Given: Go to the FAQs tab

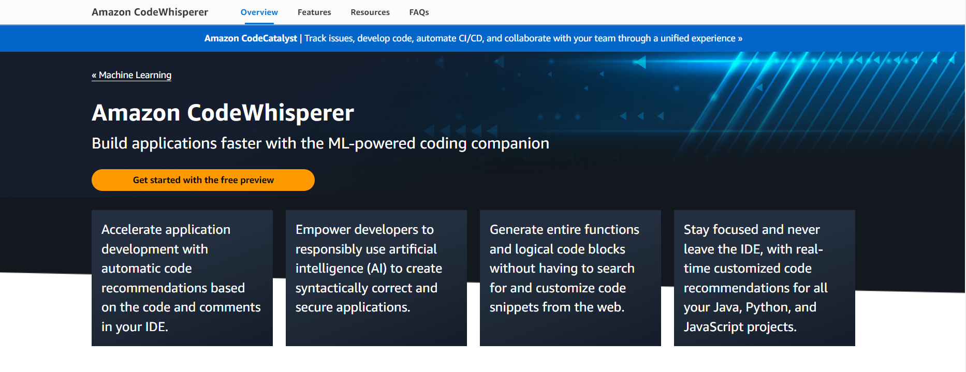Looking at the screenshot, I should coord(419,12).
